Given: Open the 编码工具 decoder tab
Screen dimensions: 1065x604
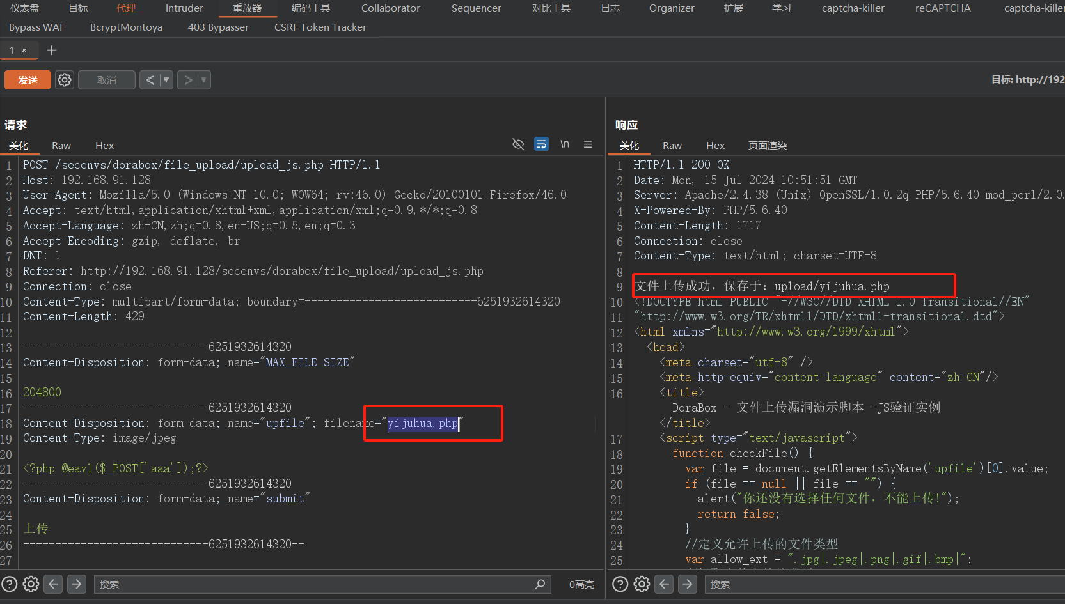Looking at the screenshot, I should (311, 8).
